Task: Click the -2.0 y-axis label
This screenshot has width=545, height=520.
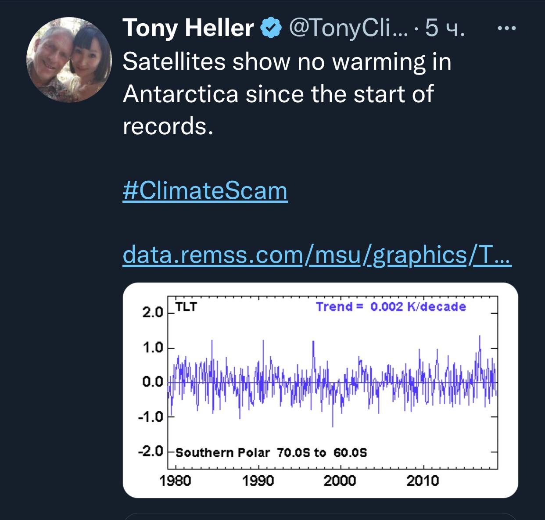Action: [151, 451]
